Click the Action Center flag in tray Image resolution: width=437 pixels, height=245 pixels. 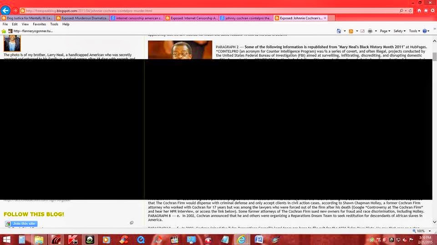412,240
